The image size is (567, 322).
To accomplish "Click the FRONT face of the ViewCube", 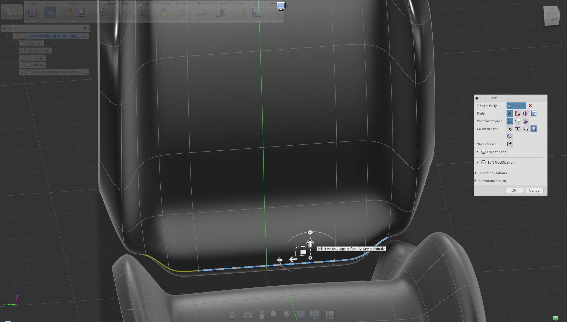I will click(x=552, y=20).
